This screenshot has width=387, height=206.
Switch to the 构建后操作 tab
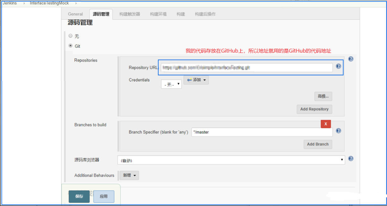(x=205, y=14)
